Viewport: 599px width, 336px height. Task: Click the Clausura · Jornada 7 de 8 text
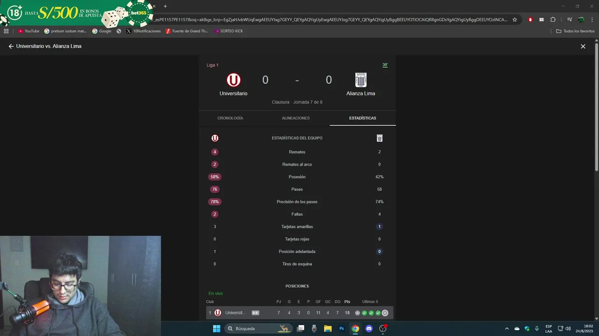(x=297, y=102)
